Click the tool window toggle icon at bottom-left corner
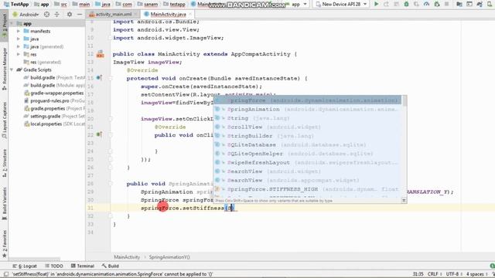This screenshot has width=495, height=278. [5, 274]
